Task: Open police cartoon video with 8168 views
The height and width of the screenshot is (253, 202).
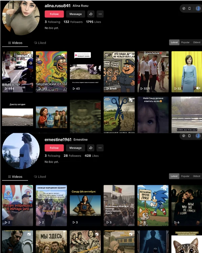Action: (119, 72)
